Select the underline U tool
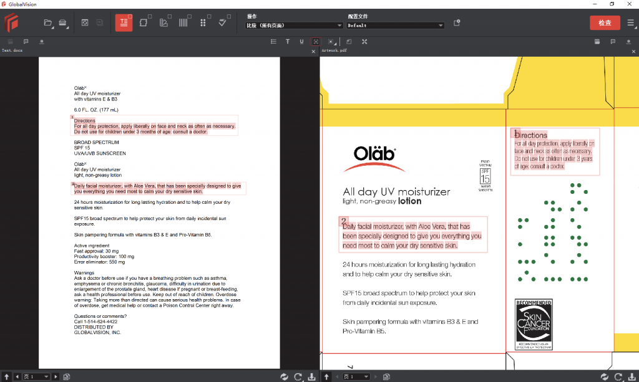639x382 pixels. click(301, 42)
